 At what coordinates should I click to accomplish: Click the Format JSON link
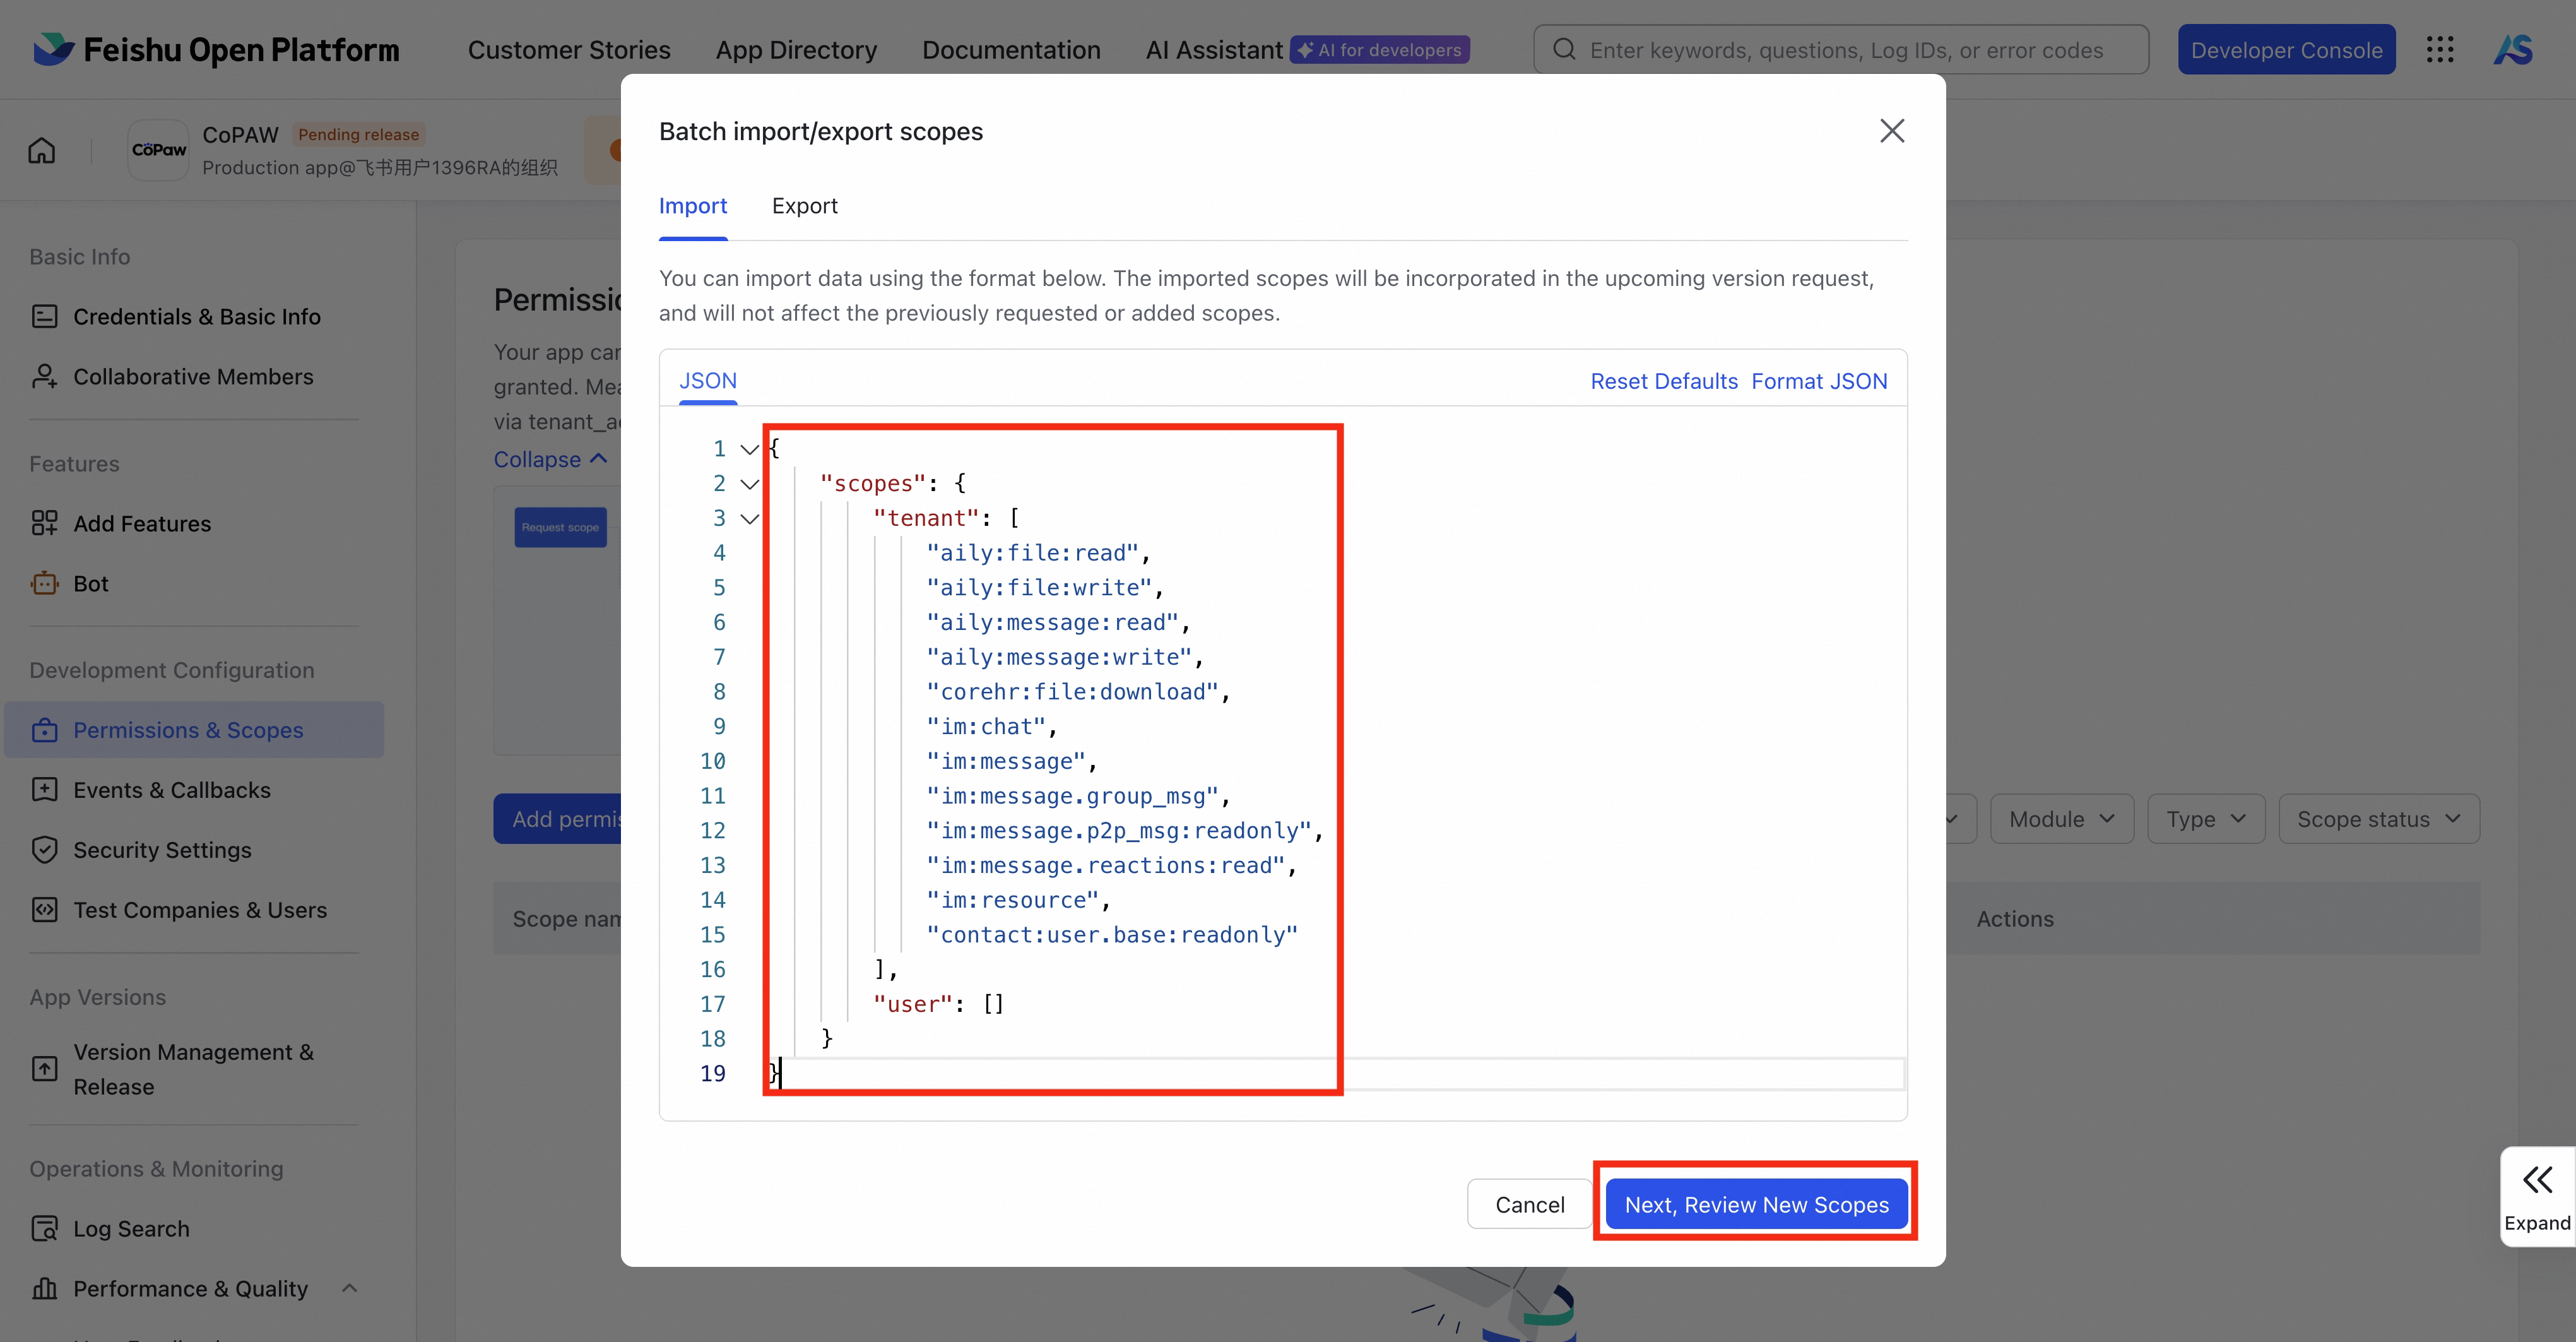click(x=1819, y=381)
